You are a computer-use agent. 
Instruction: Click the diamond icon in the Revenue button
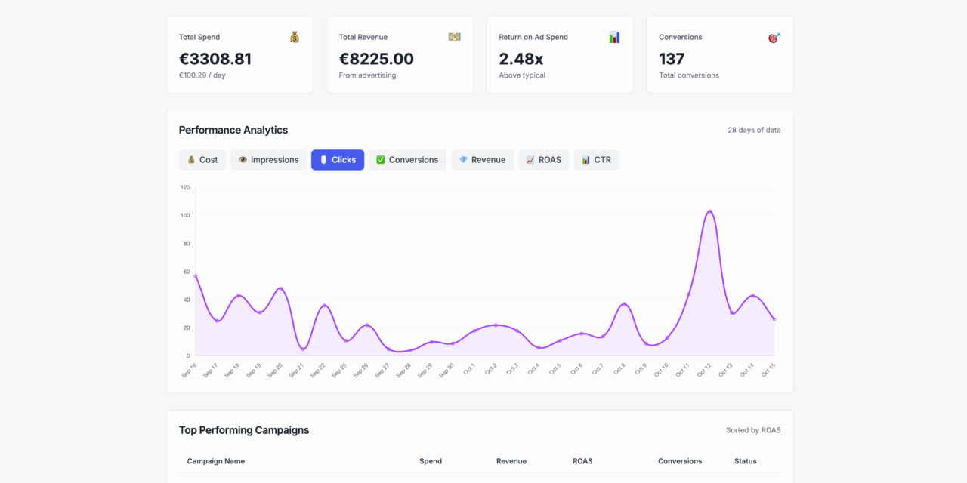click(462, 159)
